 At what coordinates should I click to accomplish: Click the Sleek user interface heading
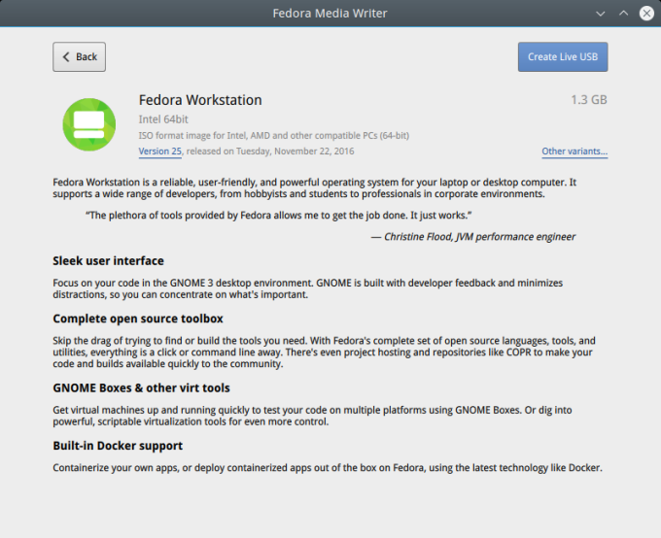point(108,261)
